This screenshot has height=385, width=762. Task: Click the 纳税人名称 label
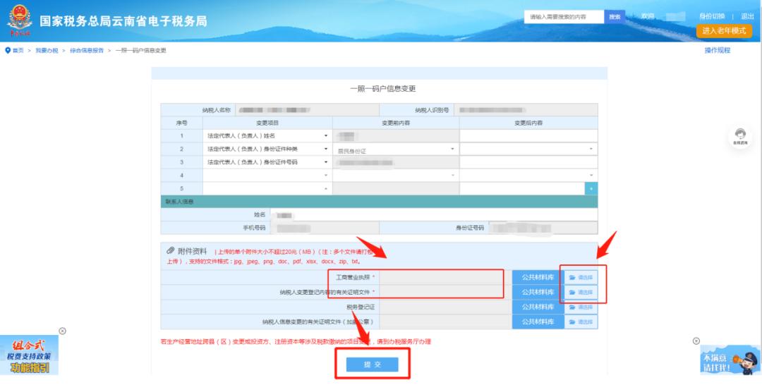217,110
